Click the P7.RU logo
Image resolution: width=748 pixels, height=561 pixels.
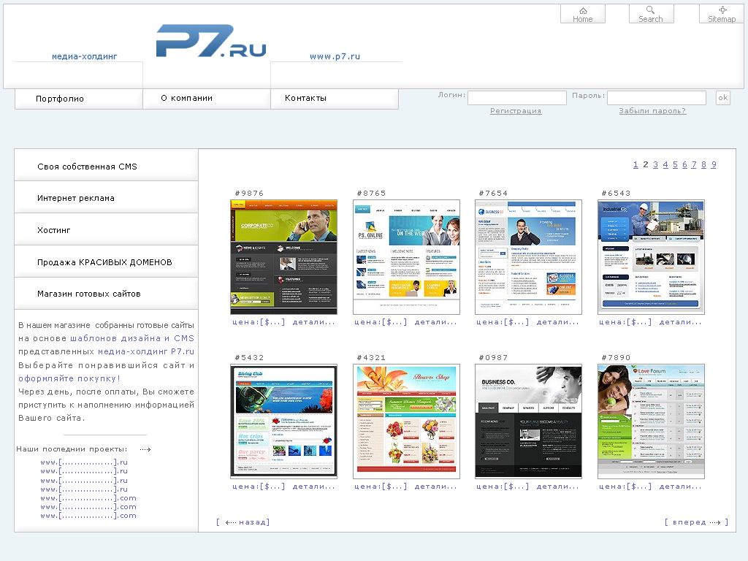tap(210, 42)
